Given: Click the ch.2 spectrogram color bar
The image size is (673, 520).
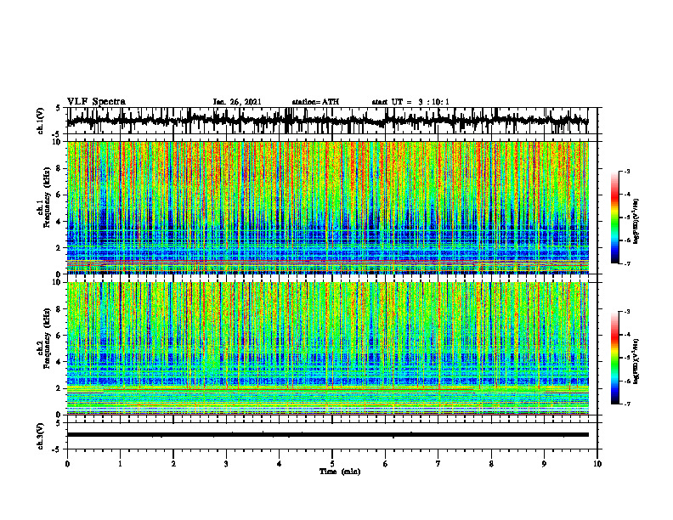Looking at the screenshot, I should (615, 358).
